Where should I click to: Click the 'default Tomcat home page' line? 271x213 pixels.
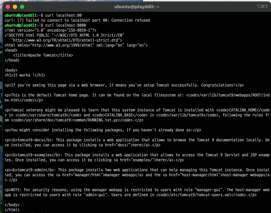pos(137,95)
